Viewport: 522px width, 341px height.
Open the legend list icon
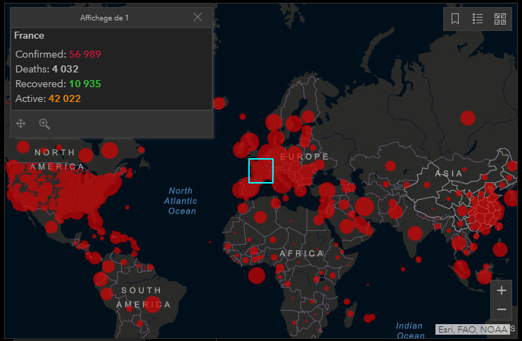pos(478,18)
